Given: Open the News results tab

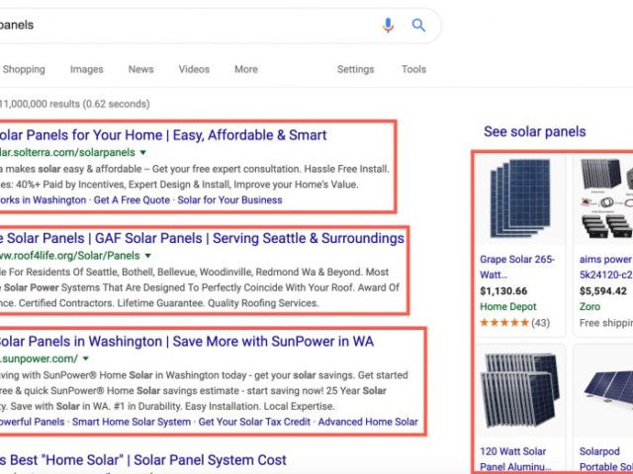Looking at the screenshot, I should (141, 69).
